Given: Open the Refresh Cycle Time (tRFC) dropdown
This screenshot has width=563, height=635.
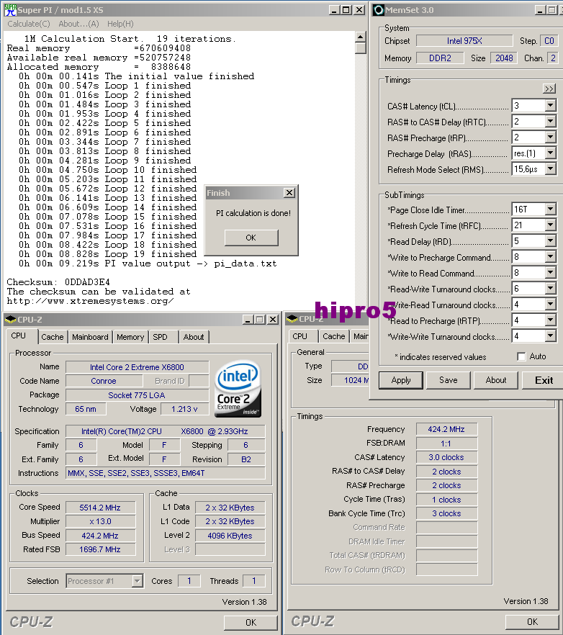Looking at the screenshot, I should click(550, 226).
